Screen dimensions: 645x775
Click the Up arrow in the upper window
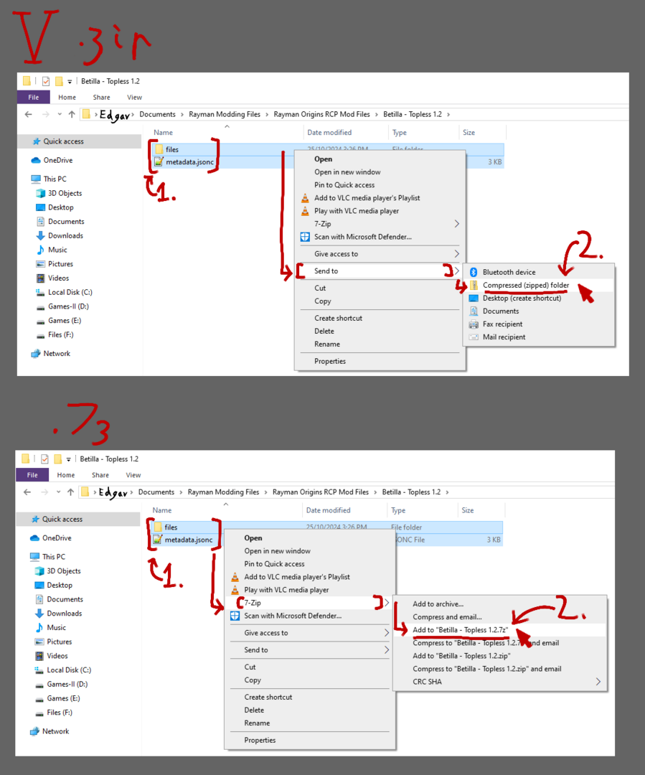(x=72, y=114)
